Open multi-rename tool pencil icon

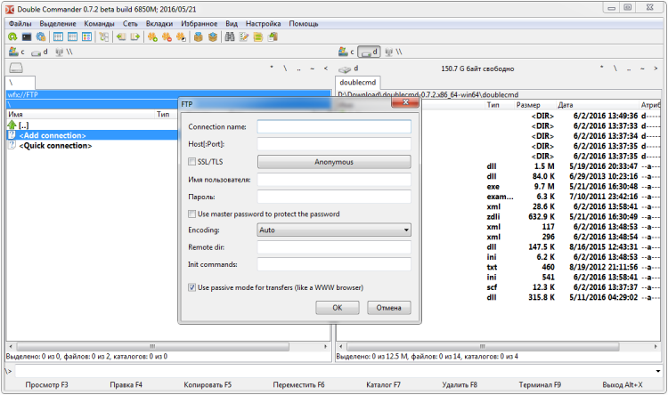(244, 37)
